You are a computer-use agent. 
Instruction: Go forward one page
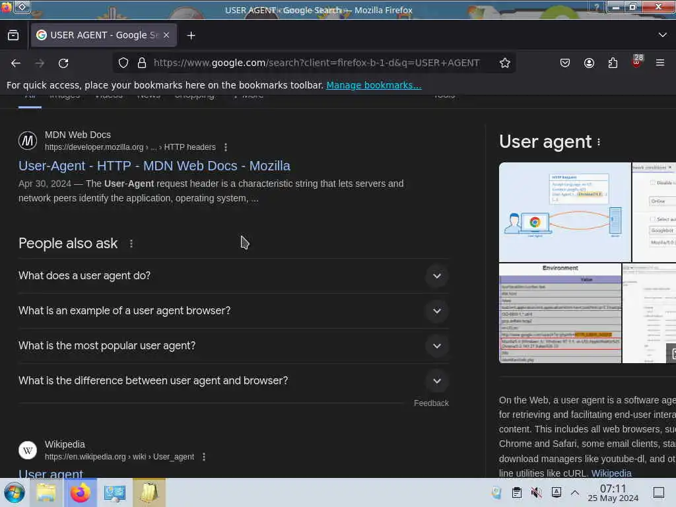coord(40,63)
